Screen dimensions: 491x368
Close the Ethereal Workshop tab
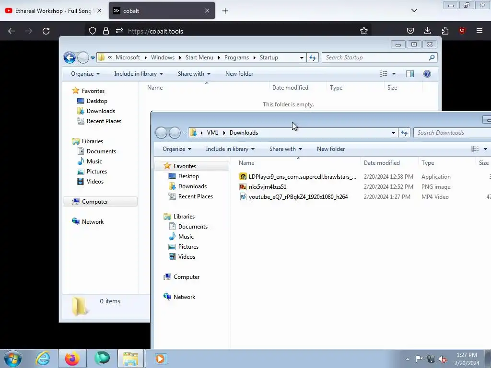pos(99,11)
